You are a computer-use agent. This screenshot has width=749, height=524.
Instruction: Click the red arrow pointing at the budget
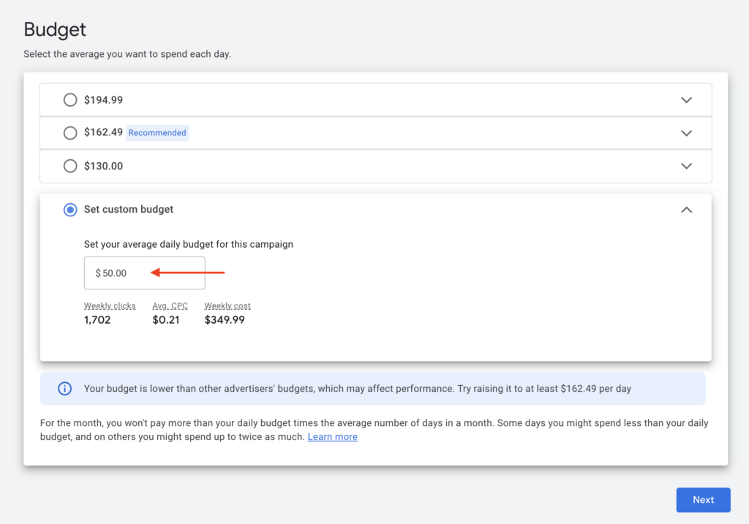[187, 273]
